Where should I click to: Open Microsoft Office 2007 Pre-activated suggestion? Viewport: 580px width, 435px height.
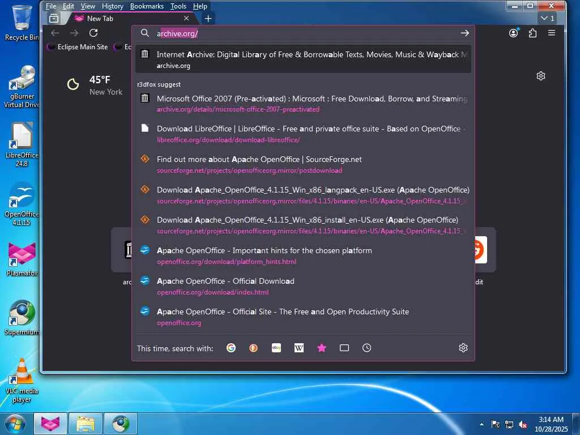click(304, 104)
